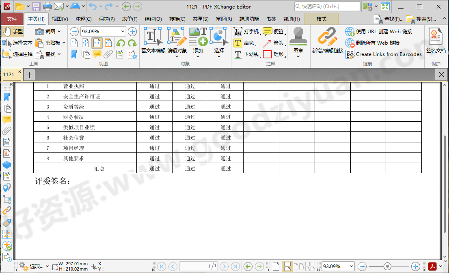This screenshot has width=449, height=273.
Task: Click Create Links from Barcodes
Action: [x=389, y=54]
